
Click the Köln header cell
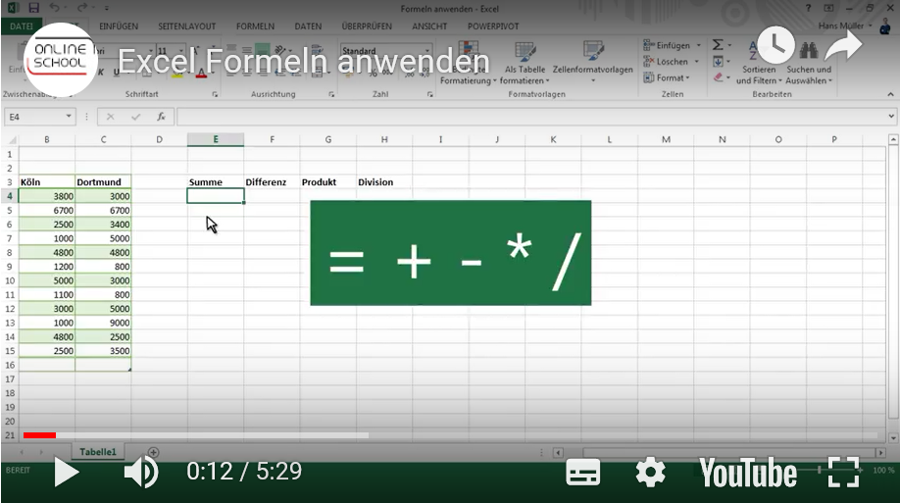[x=46, y=182]
